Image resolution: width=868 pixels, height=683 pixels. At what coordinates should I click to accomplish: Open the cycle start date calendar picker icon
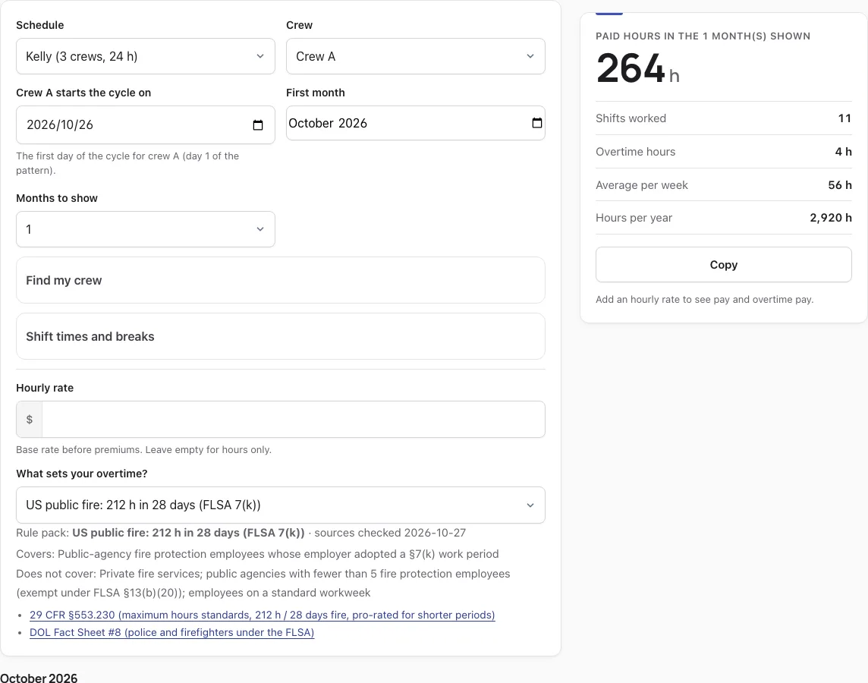click(258, 125)
